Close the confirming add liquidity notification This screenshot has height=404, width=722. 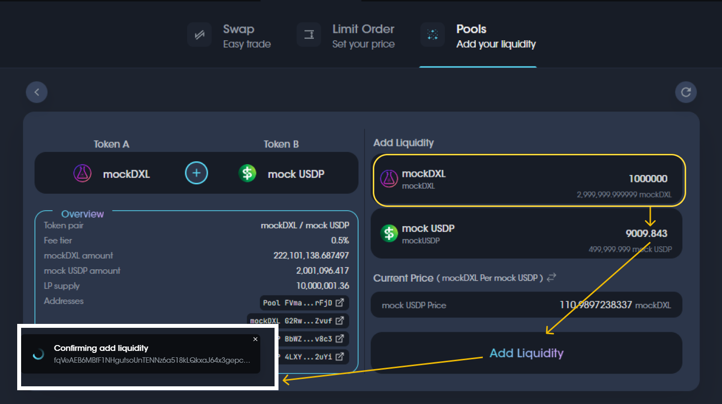click(255, 339)
